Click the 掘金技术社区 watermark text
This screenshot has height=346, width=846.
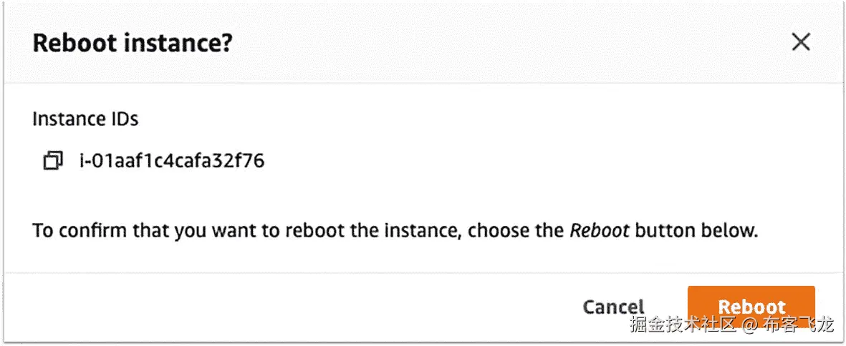pyautogui.click(x=683, y=325)
